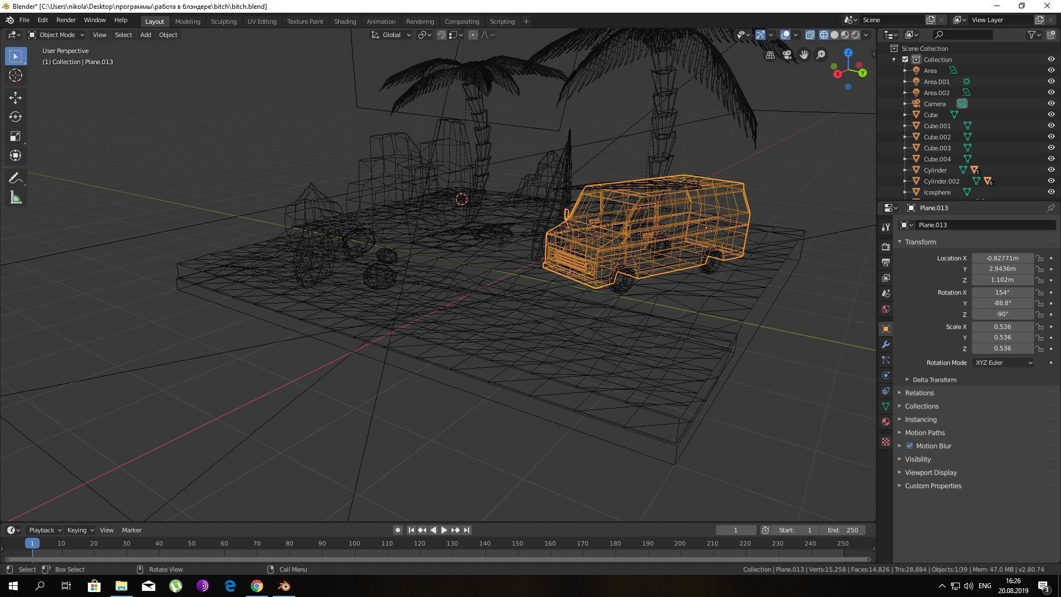1061x597 pixels.
Task: Switch to orthographic grid view icon
Action: [x=770, y=55]
